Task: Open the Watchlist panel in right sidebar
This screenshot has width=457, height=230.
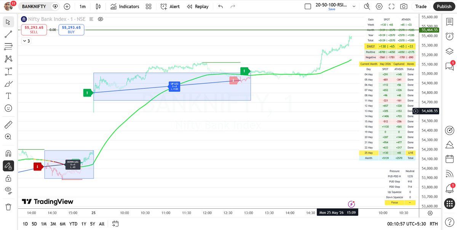Action: point(450,22)
